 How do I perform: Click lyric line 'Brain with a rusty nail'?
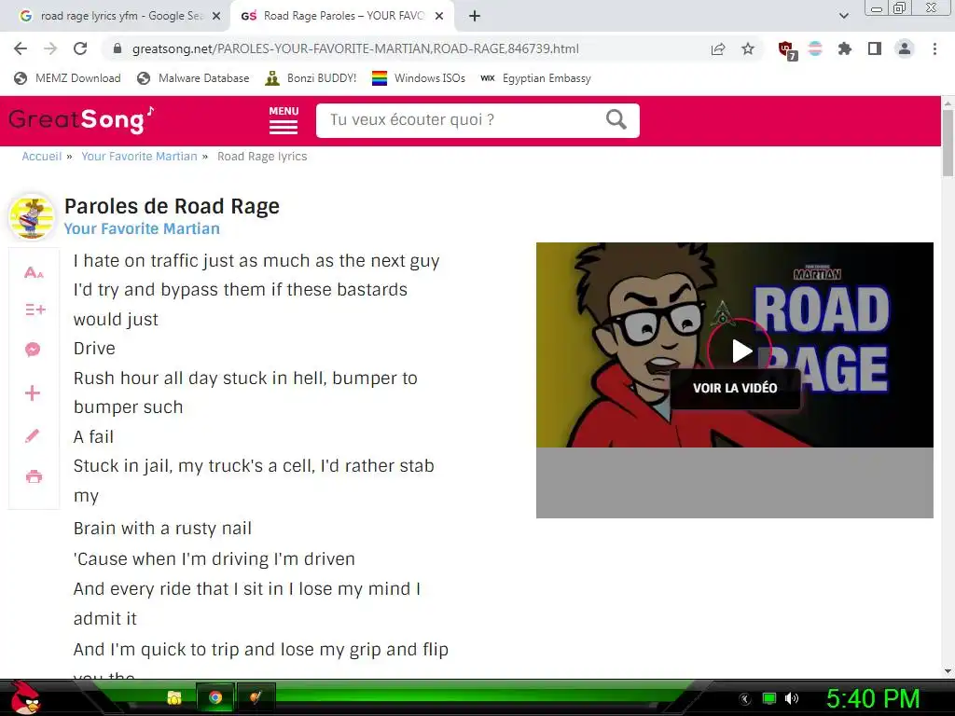tap(162, 529)
